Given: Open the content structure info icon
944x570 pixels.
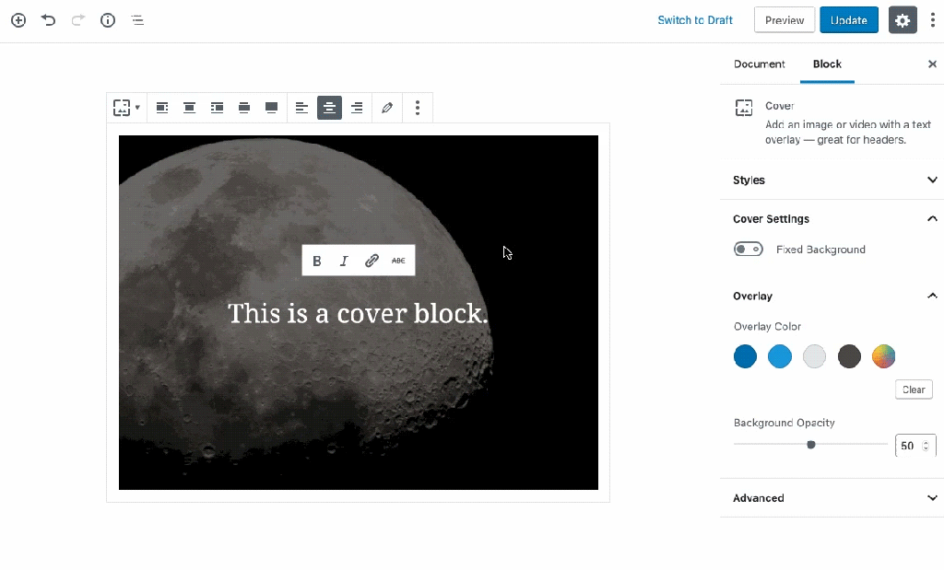Looking at the screenshot, I should [x=107, y=19].
